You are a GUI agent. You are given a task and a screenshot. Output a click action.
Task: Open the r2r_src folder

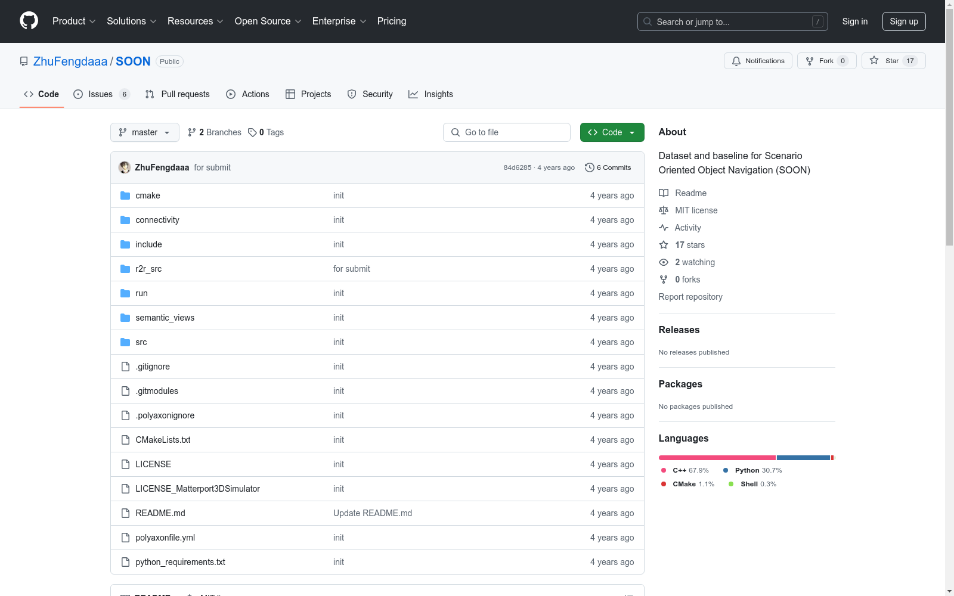pyautogui.click(x=148, y=269)
